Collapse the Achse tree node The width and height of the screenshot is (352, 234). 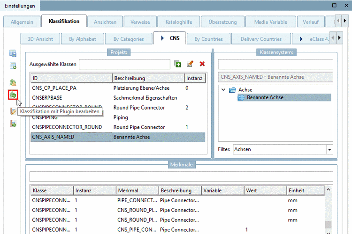[223, 90]
